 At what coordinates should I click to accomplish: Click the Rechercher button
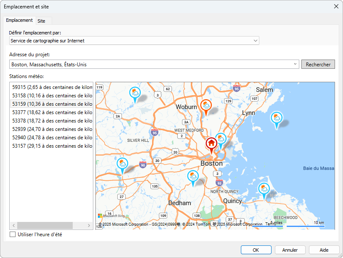point(318,64)
